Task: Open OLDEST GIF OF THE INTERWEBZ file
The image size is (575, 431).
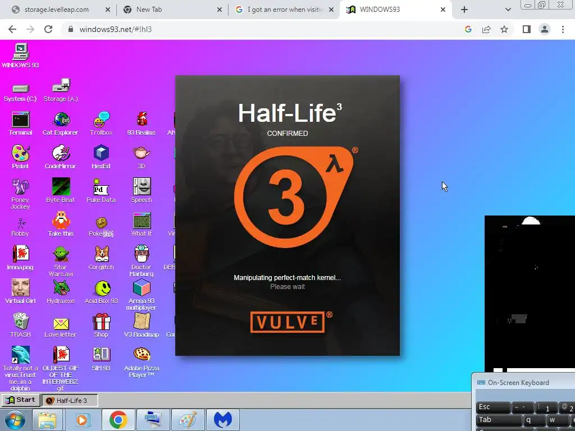Action: point(61,368)
